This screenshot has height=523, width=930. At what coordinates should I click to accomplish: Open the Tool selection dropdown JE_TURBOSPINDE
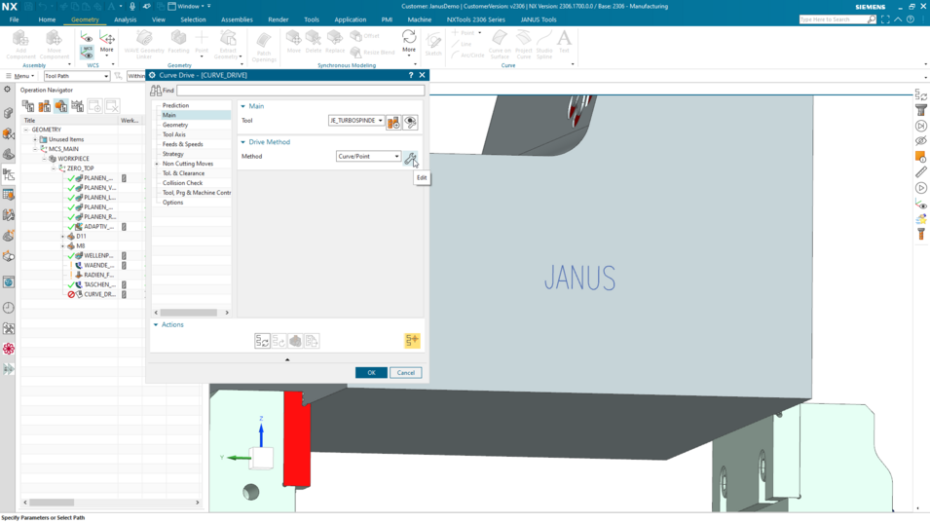[355, 121]
